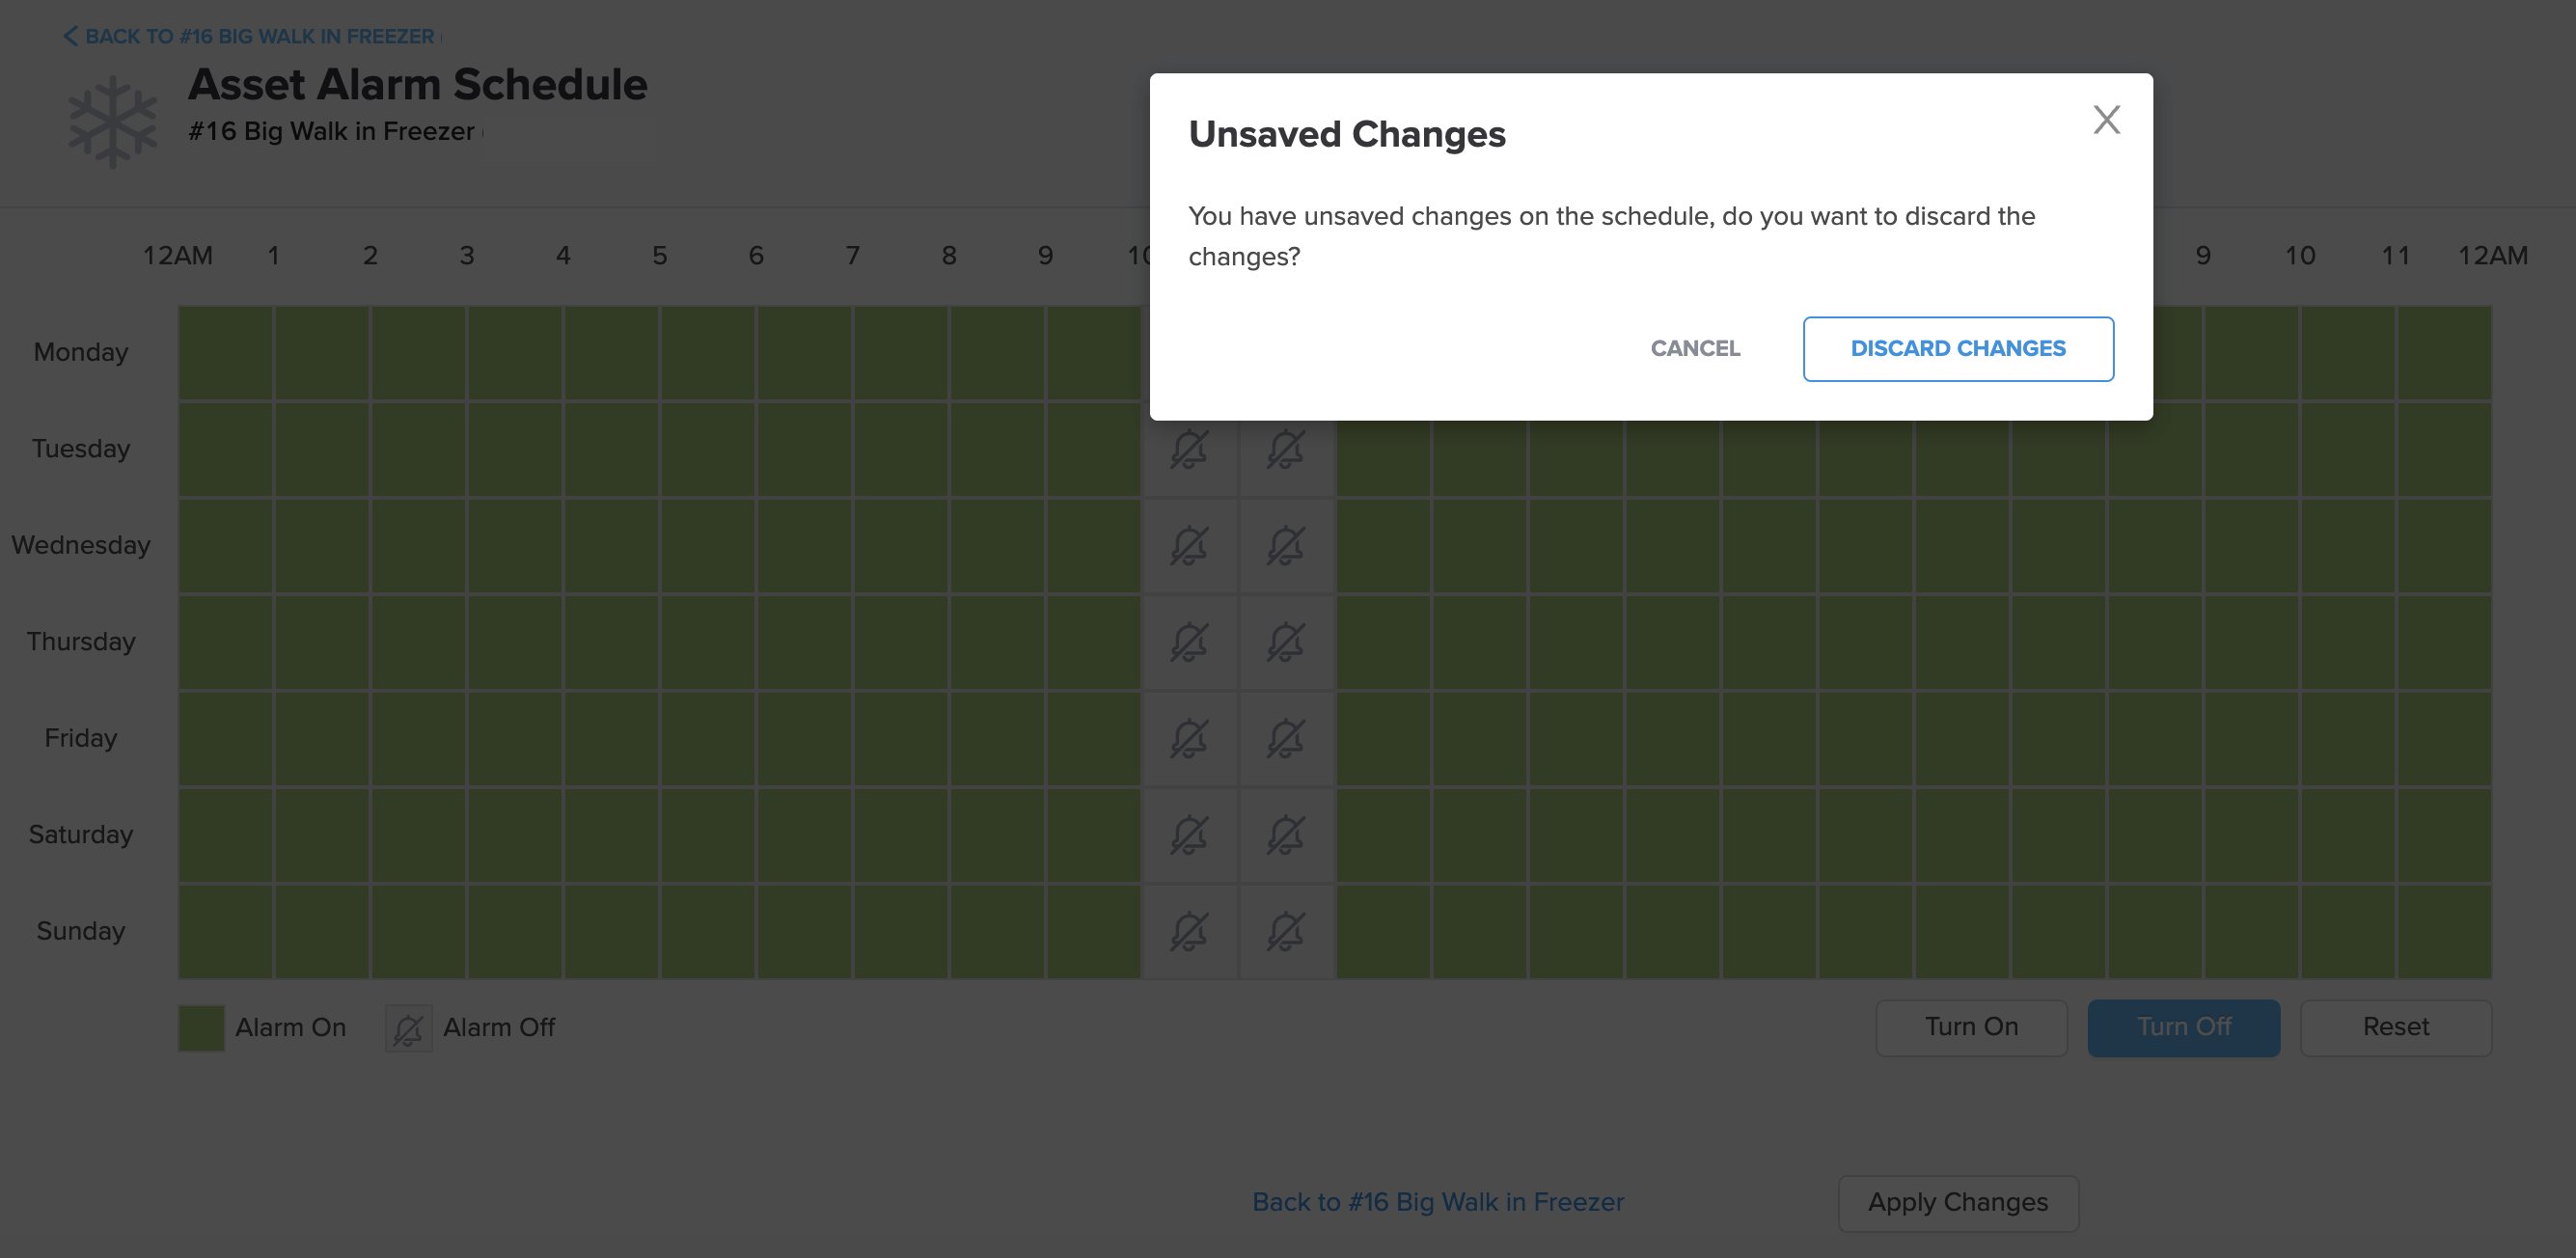
Task: Click the Thursday row label
Action: pos(81,641)
